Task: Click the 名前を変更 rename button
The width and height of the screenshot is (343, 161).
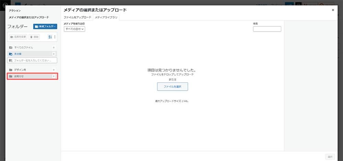Action: (18, 37)
